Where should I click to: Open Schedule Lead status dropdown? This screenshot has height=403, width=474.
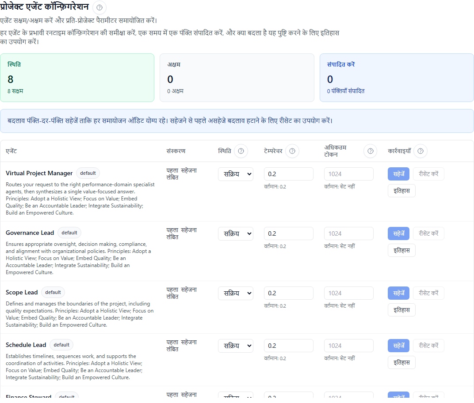[236, 346]
